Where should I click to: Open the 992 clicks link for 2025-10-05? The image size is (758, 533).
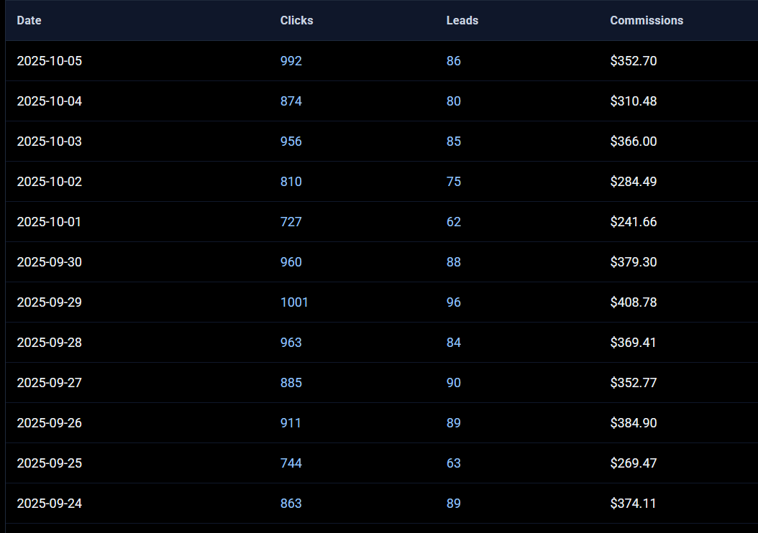click(291, 61)
